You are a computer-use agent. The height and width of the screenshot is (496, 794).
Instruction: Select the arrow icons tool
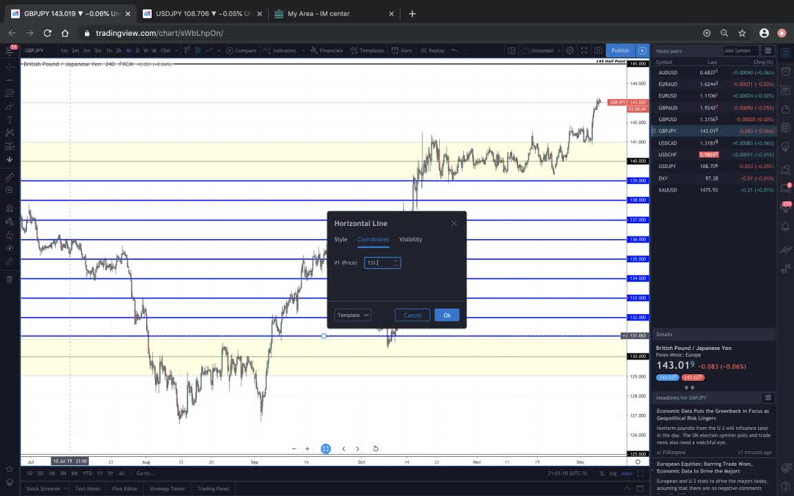tap(10, 159)
